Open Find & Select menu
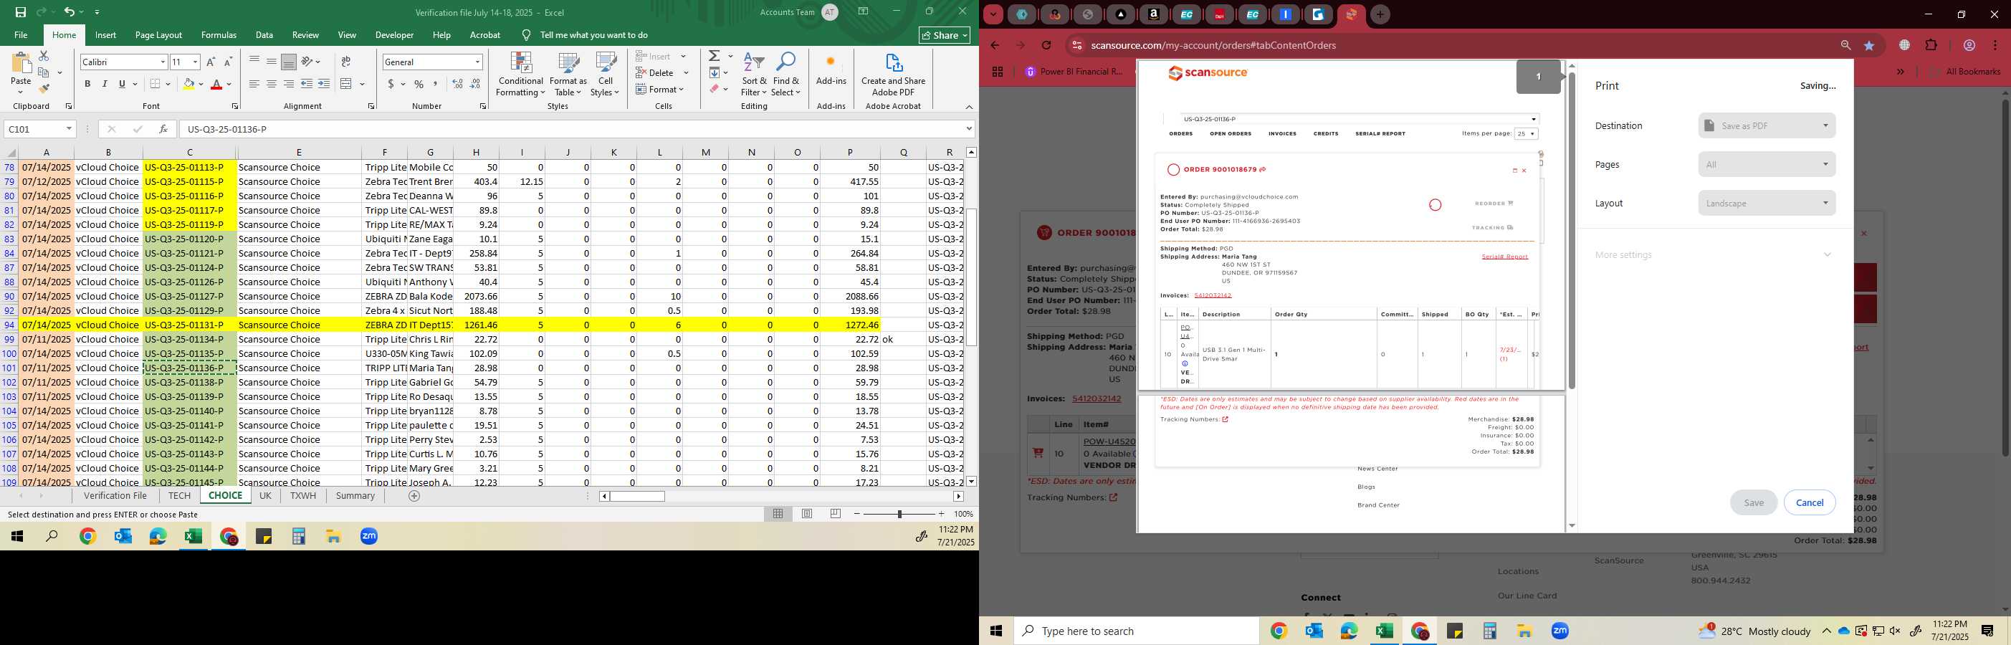This screenshot has width=2011, height=645. 786,75
